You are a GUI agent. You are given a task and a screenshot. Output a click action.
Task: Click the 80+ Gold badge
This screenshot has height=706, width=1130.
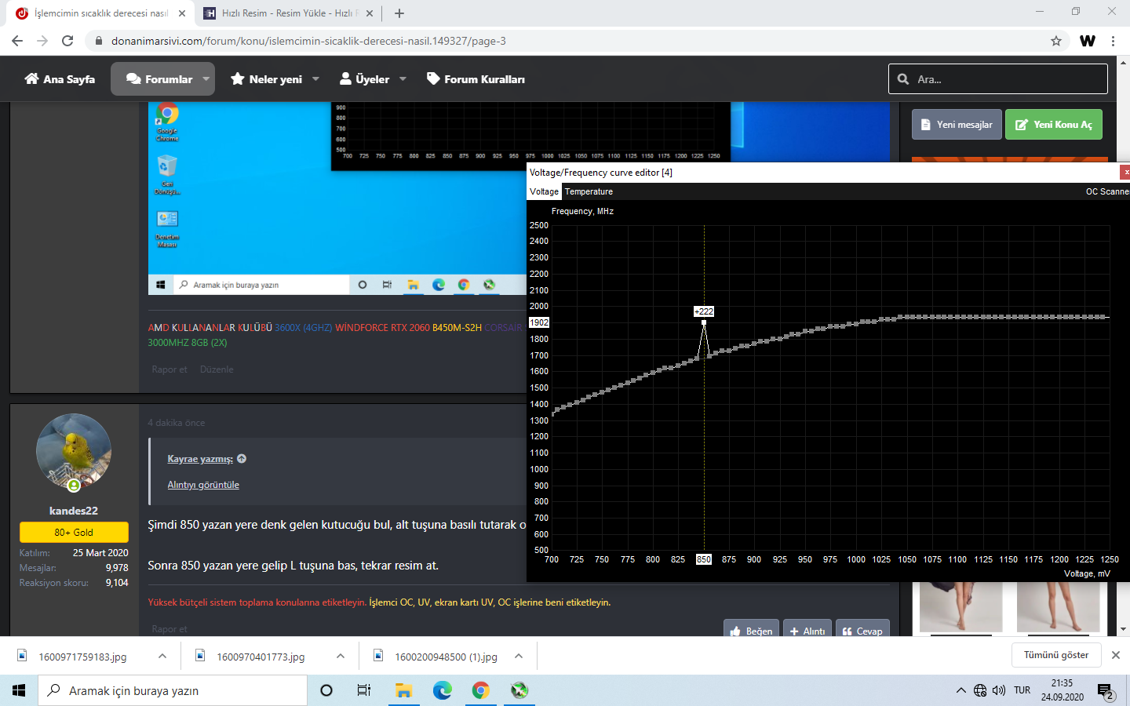(74, 532)
